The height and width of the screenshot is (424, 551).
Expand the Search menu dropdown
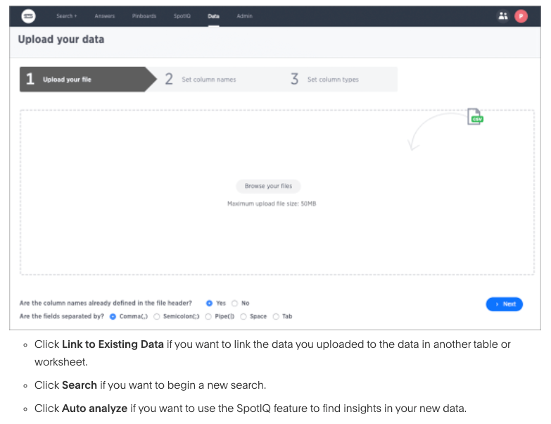(x=66, y=16)
